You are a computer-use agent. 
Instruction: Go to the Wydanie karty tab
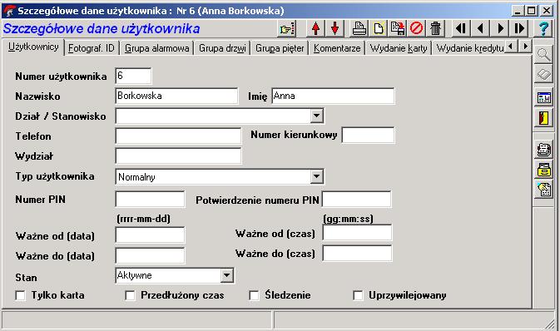click(399, 48)
